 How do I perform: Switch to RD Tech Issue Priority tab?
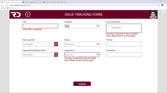point(53,2)
